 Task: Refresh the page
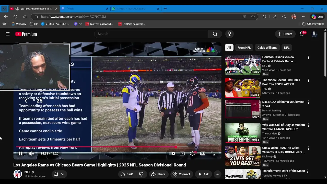pyautogui.click(x=15, y=17)
